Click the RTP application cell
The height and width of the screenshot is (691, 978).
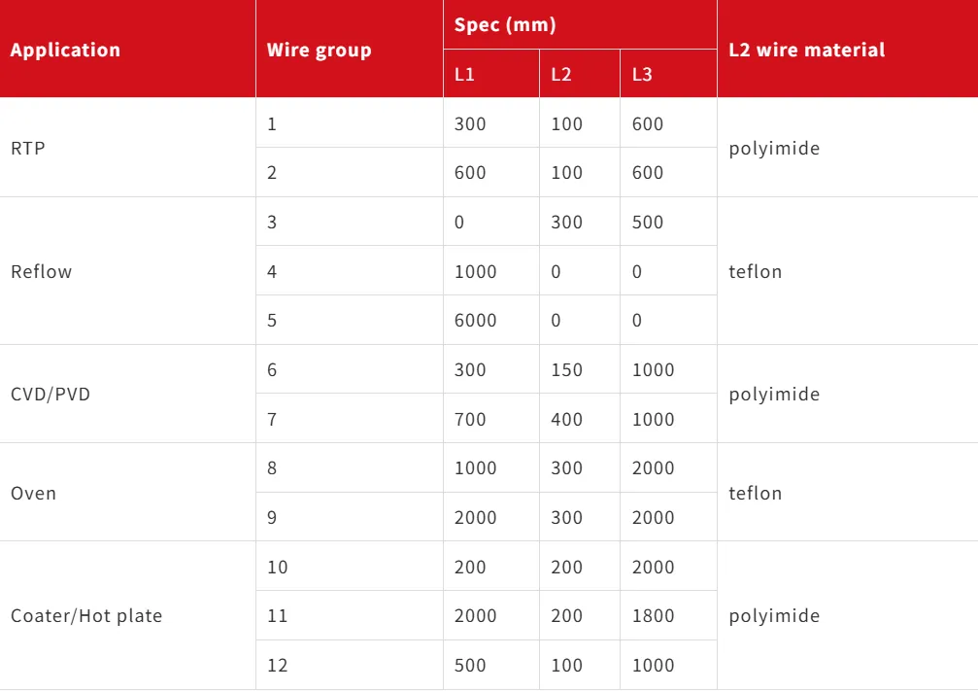pos(28,149)
